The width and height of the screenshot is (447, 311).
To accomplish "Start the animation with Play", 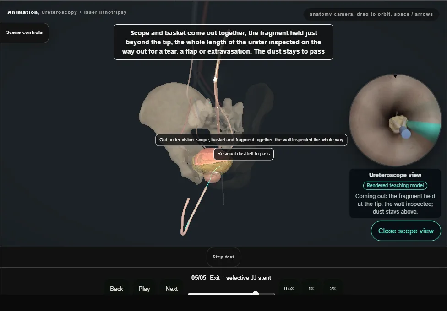I will coord(144,289).
